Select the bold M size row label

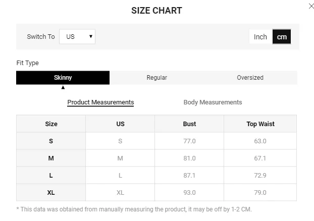click(51, 158)
